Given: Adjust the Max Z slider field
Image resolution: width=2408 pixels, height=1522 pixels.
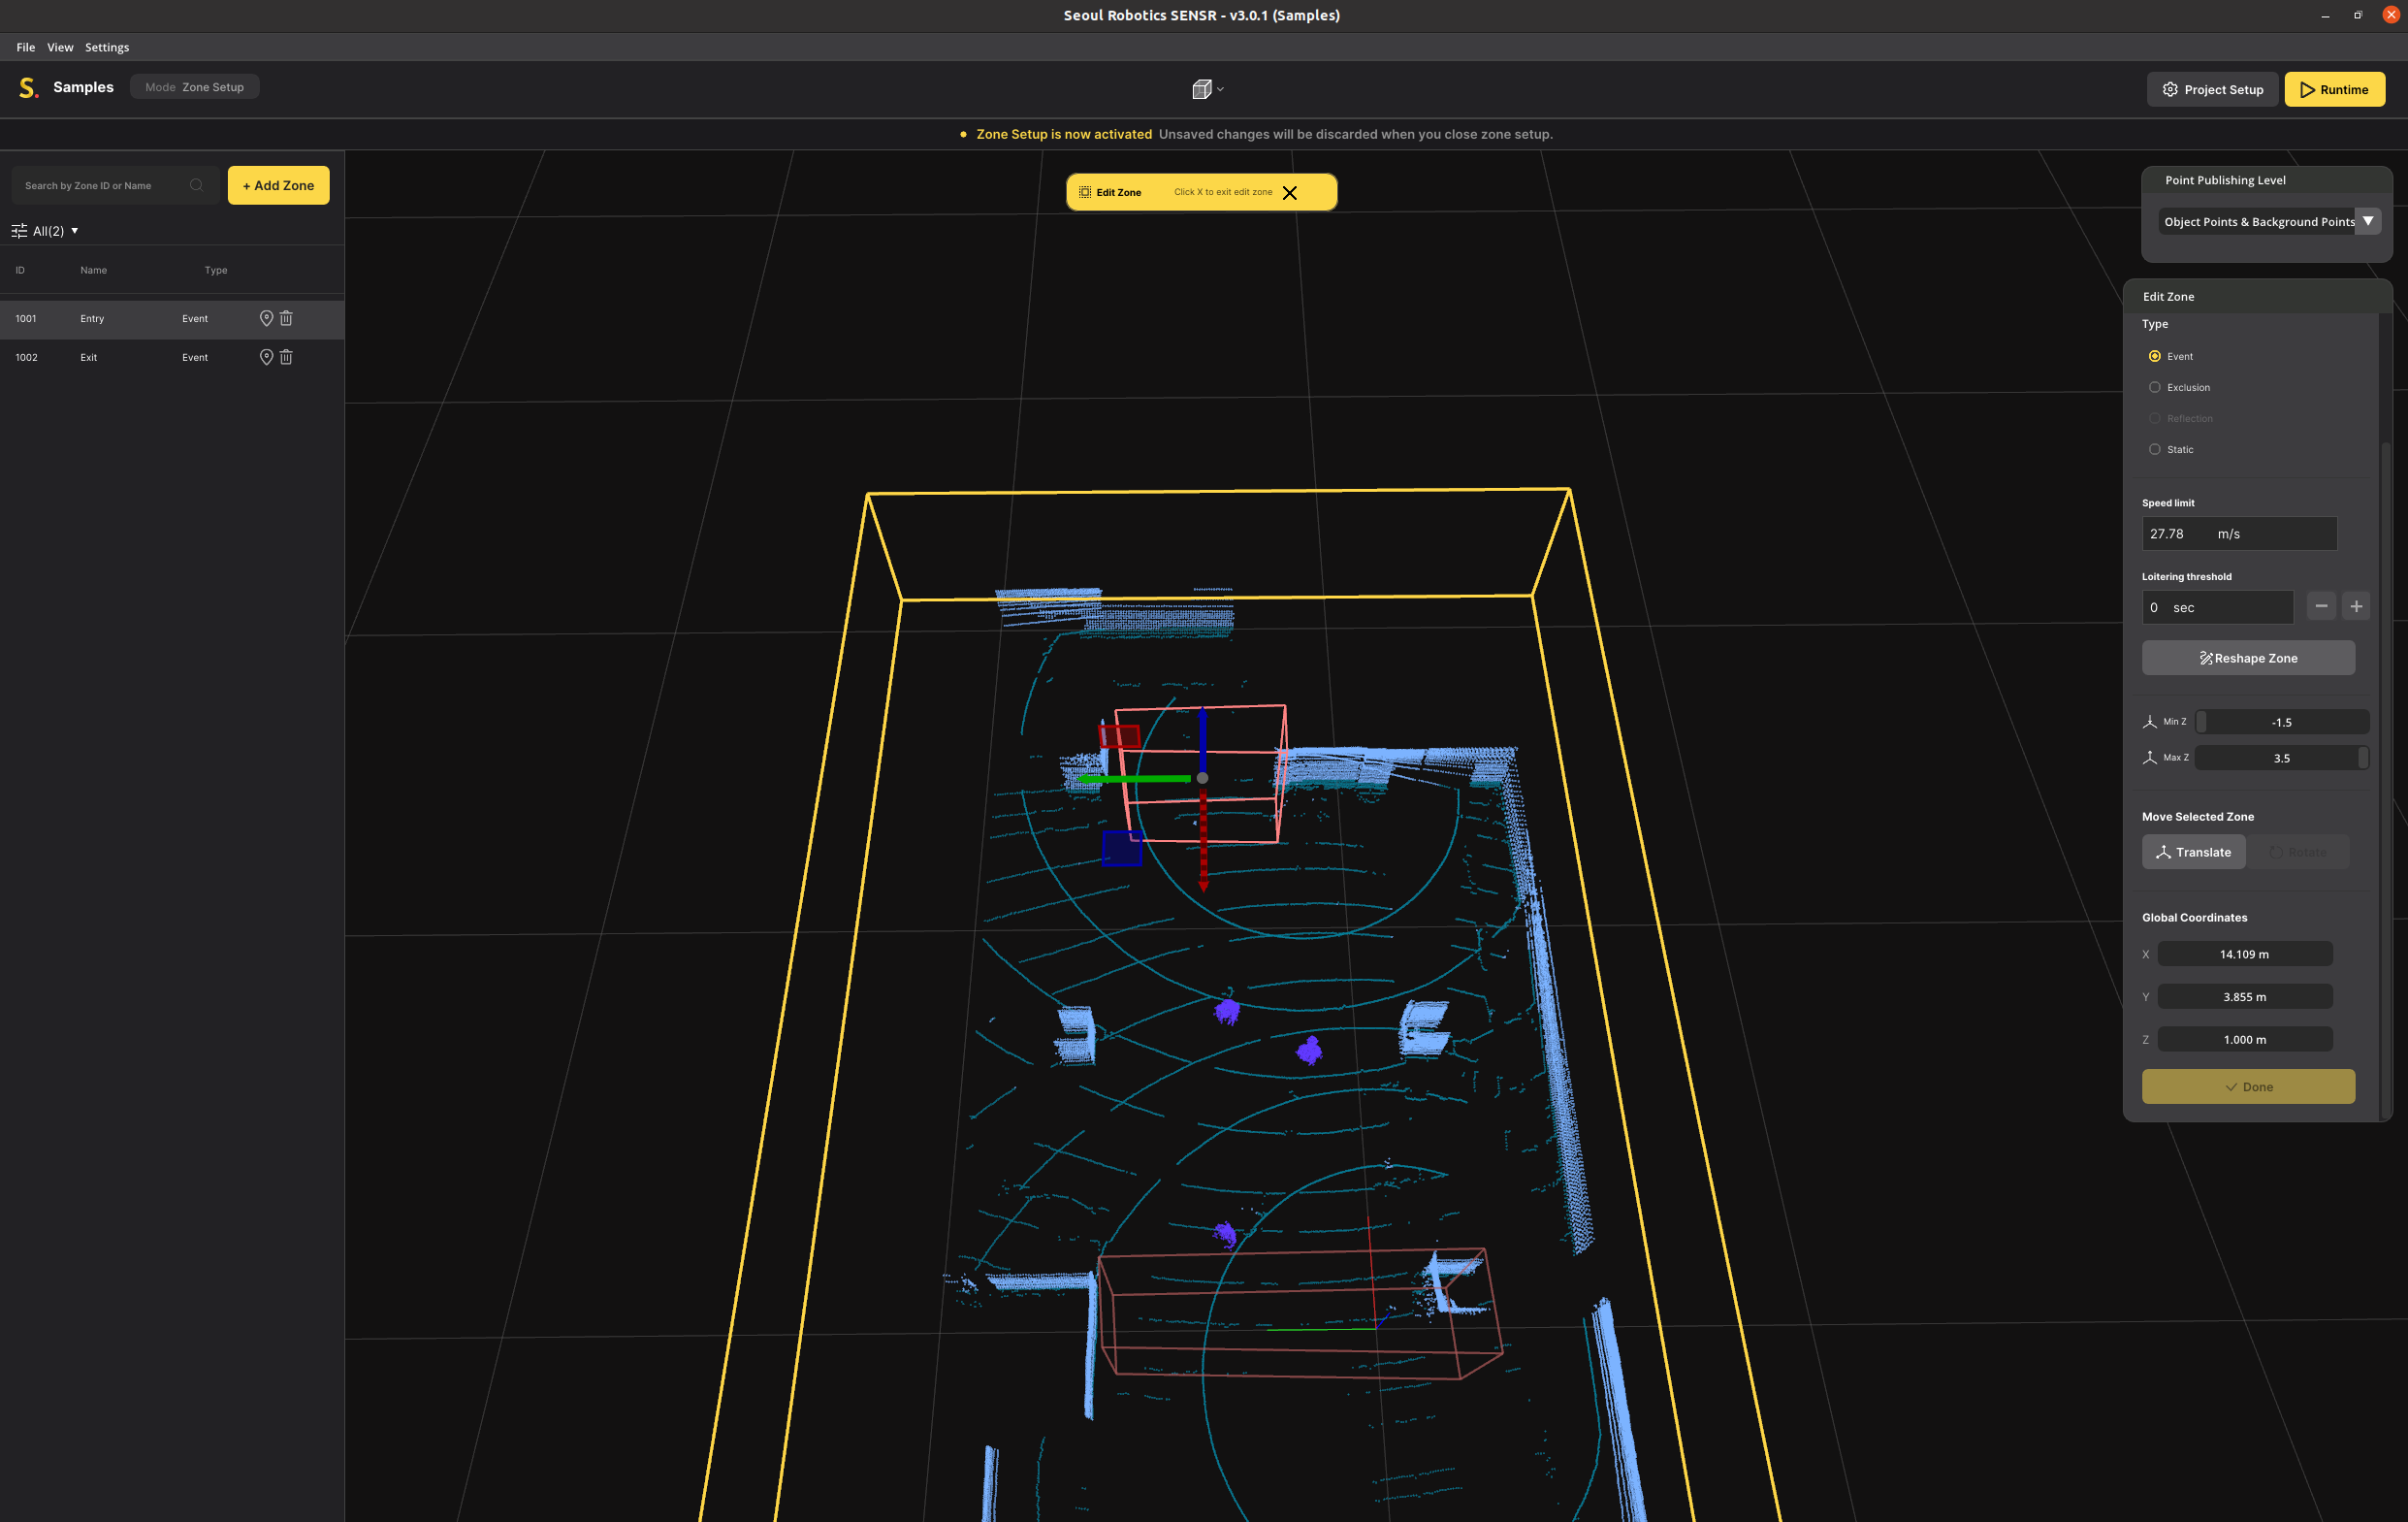Looking at the screenshot, I should point(2281,758).
